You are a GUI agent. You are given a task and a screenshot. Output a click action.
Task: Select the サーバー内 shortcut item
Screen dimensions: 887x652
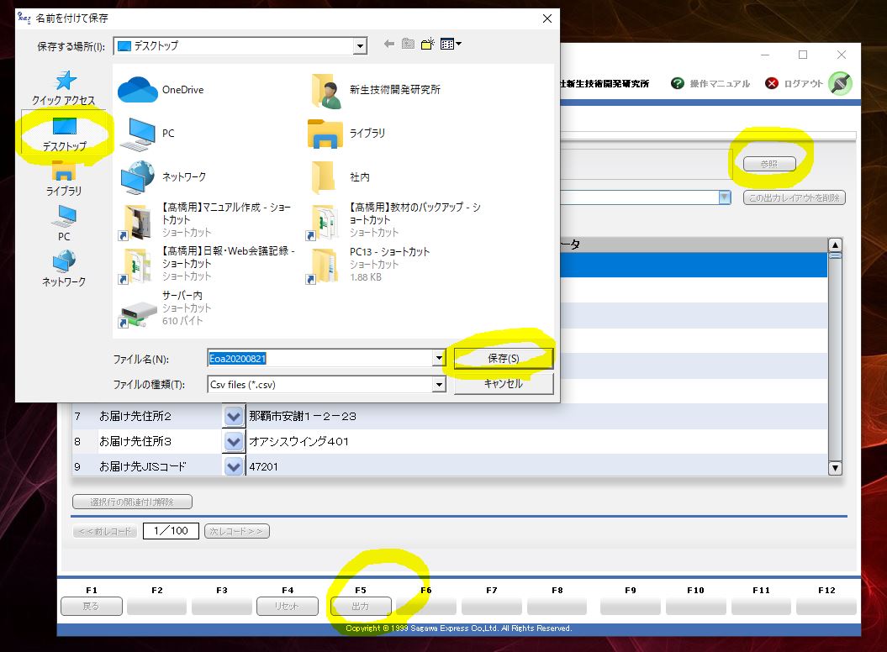click(x=138, y=308)
